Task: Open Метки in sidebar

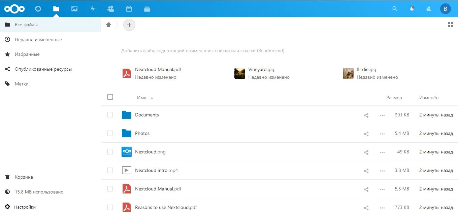Action: (51, 84)
